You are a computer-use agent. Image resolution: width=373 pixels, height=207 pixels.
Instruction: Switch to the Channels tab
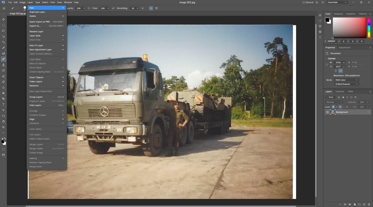pos(339,92)
